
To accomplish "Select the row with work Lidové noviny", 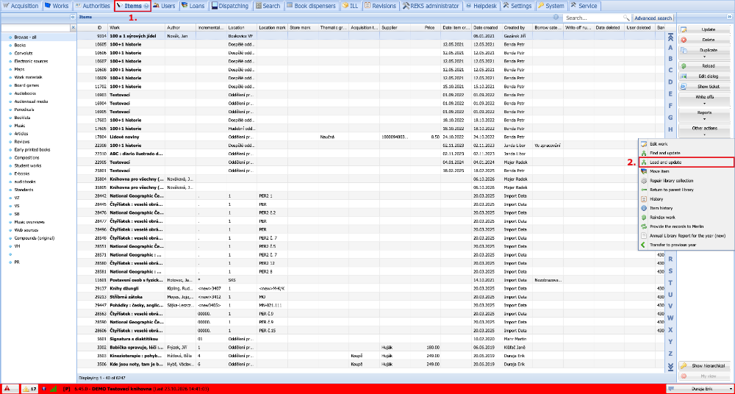I will [x=370, y=137].
